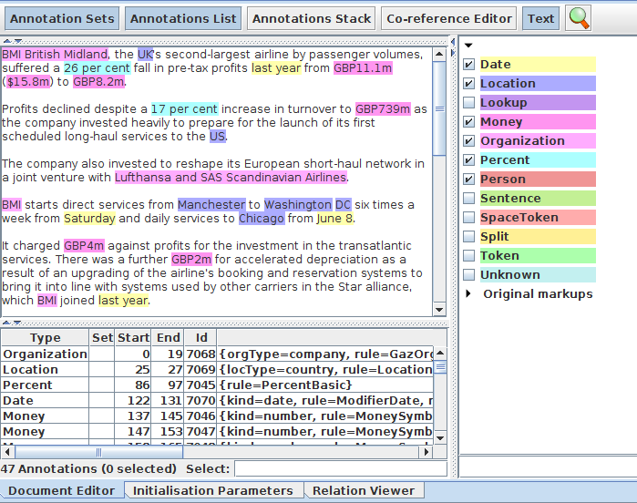Select the Money row with id 7047
637x503 pixels.
[x=217, y=431]
